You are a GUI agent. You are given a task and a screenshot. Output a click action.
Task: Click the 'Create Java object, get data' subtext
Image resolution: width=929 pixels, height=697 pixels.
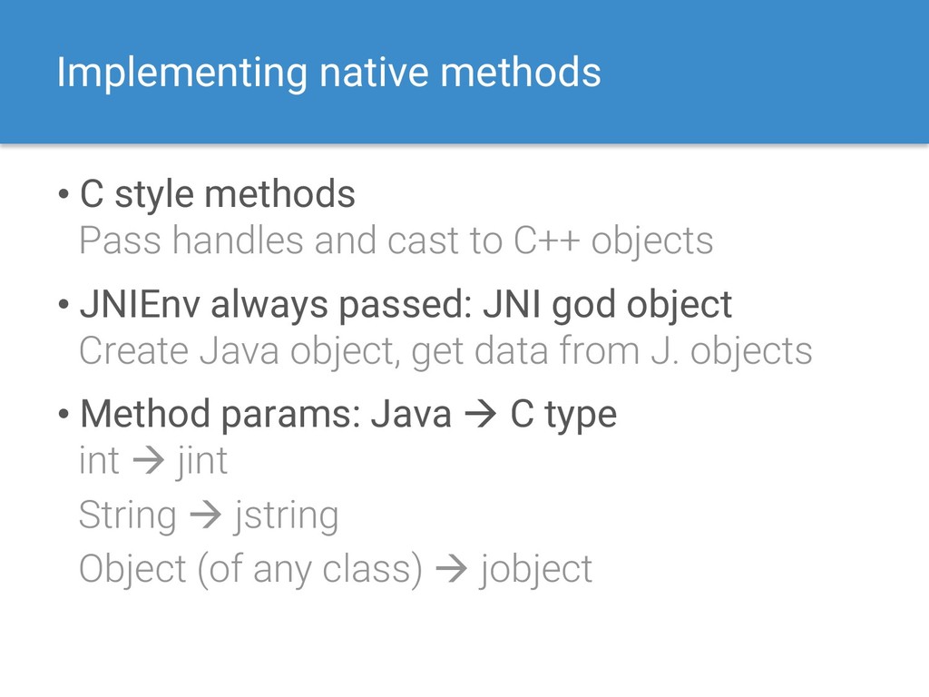click(445, 351)
